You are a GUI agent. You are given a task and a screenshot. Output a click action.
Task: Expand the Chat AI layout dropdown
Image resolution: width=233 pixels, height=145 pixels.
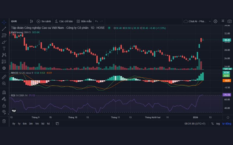pos(197,21)
